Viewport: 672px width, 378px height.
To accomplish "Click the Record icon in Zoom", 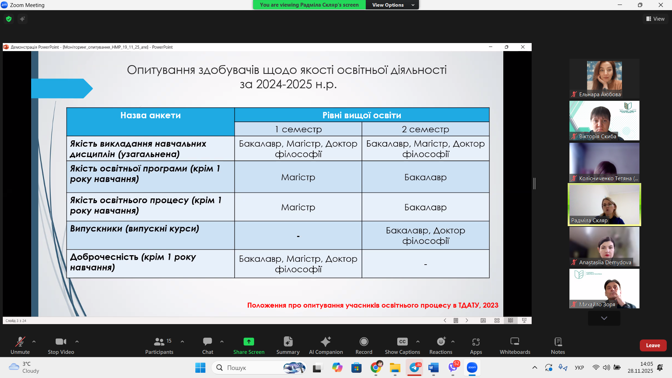I will pos(364,345).
